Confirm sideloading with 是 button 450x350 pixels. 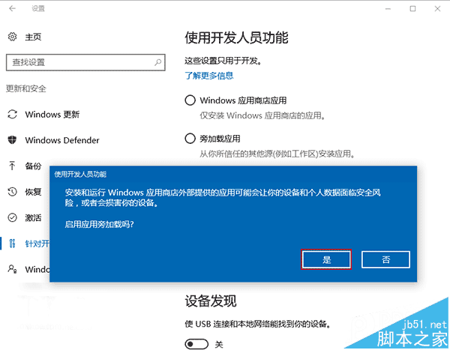[326, 259]
